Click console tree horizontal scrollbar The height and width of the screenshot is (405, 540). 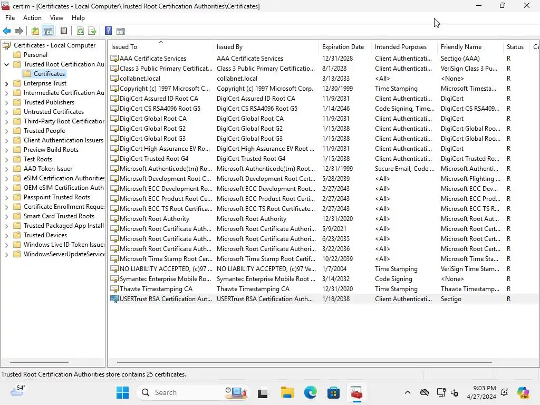[39, 362]
